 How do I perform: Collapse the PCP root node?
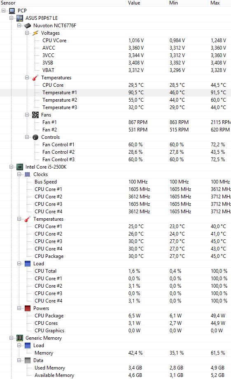[x=3, y=11]
